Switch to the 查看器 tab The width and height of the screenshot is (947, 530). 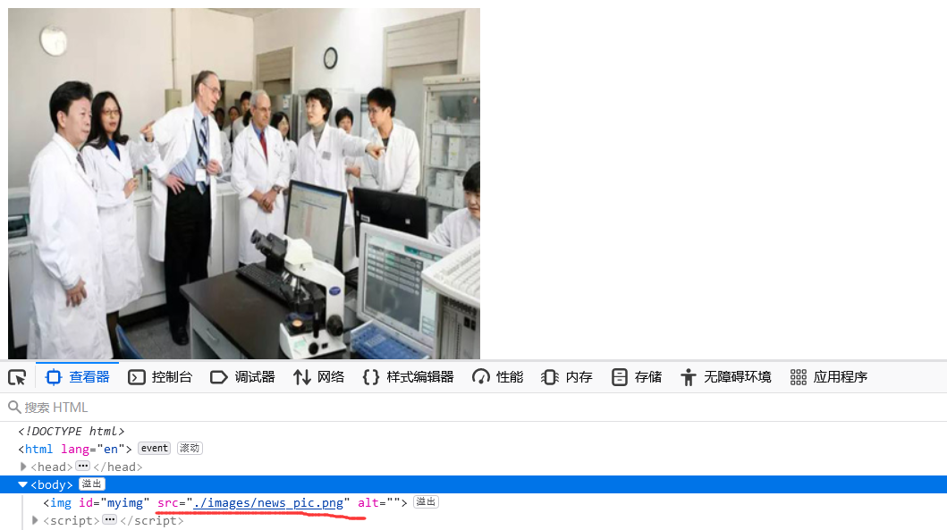tap(77, 377)
